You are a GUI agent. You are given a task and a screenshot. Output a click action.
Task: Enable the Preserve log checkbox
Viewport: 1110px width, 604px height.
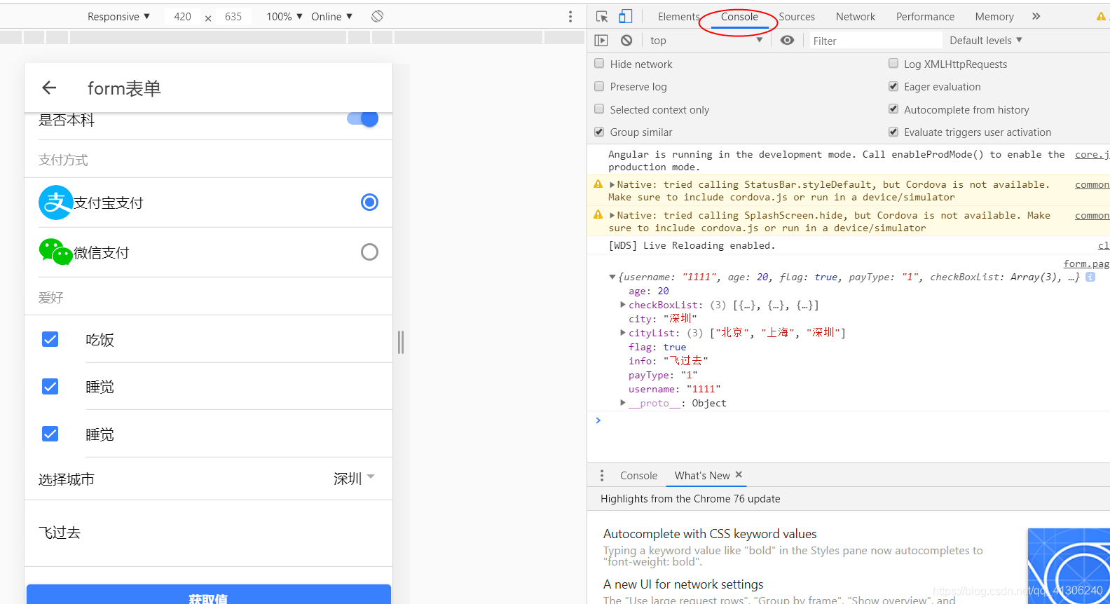(599, 86)
